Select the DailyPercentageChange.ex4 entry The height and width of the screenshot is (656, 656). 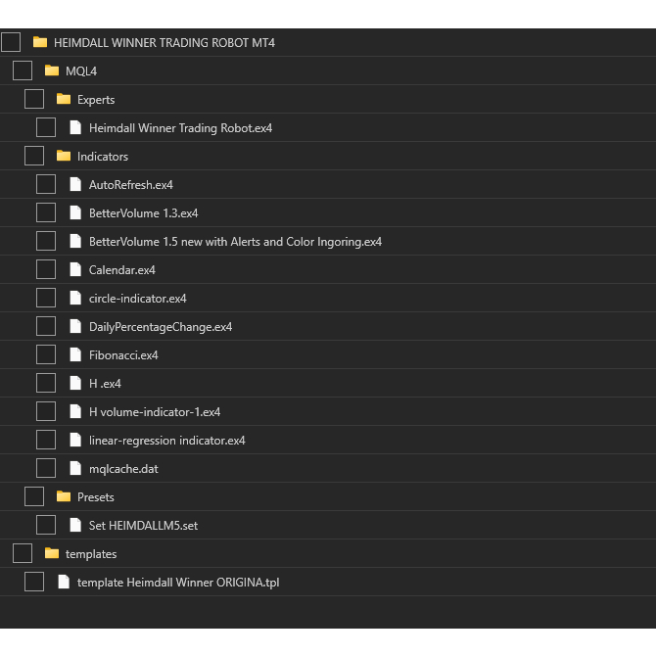pos(160,326)
